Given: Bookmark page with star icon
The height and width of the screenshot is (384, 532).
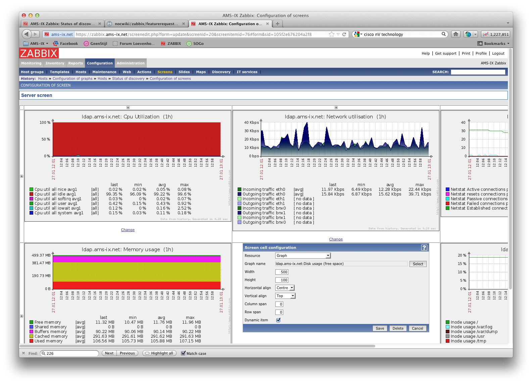Looking at the screenshot, I should point(332,34).
